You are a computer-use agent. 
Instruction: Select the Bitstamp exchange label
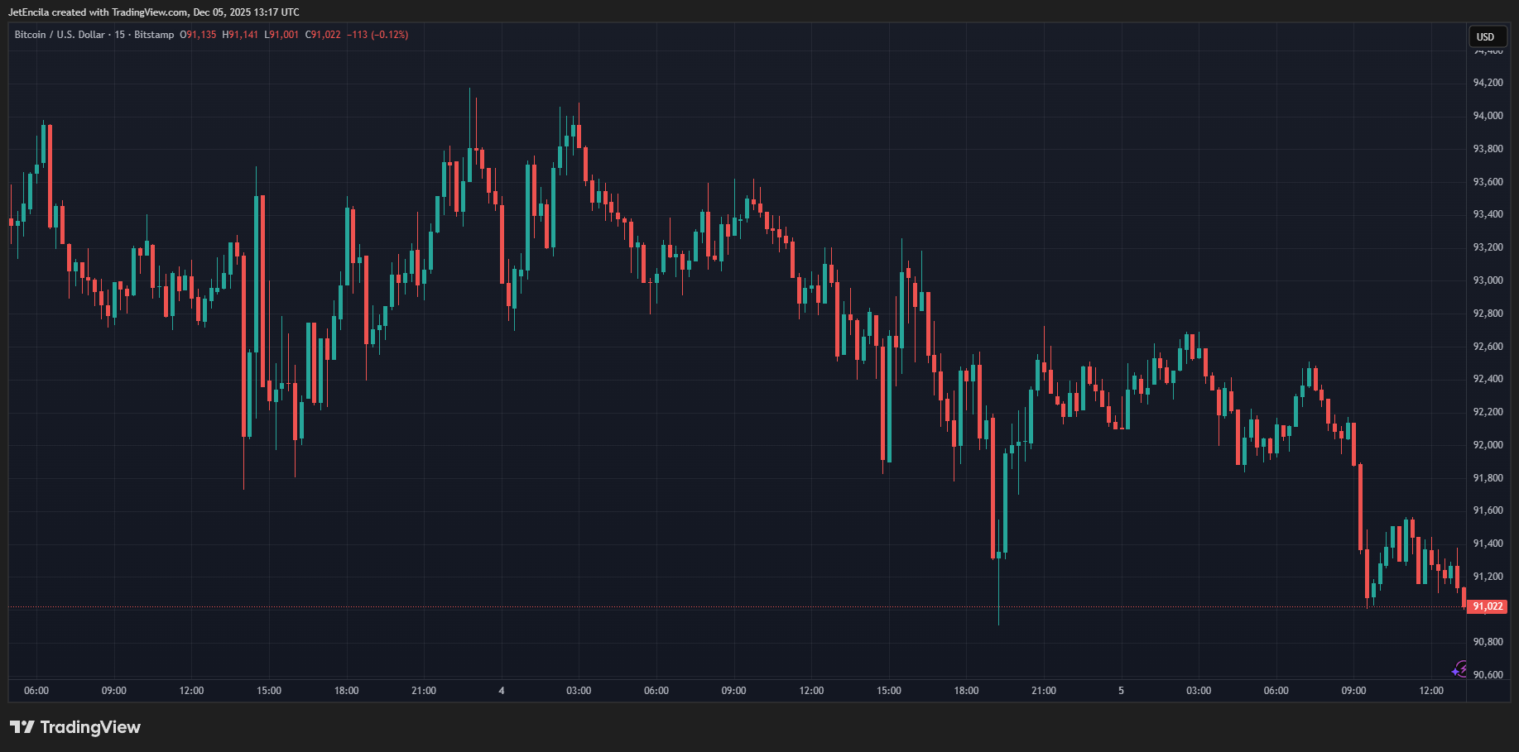152,35
